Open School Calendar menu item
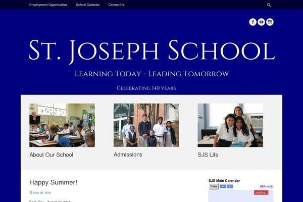The image size is (303, 202). (x=88, y=5)
